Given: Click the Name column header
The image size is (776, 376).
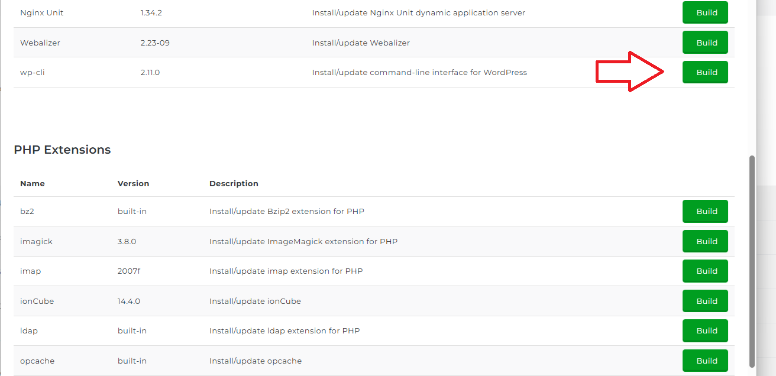Looking at the screenshot, I should tap(33, 183).
